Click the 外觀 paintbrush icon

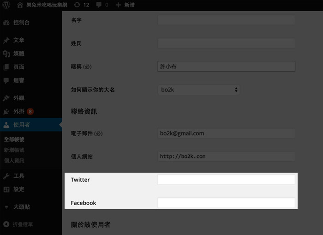pos(6,98)
